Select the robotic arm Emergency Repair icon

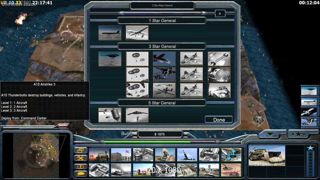219,90
